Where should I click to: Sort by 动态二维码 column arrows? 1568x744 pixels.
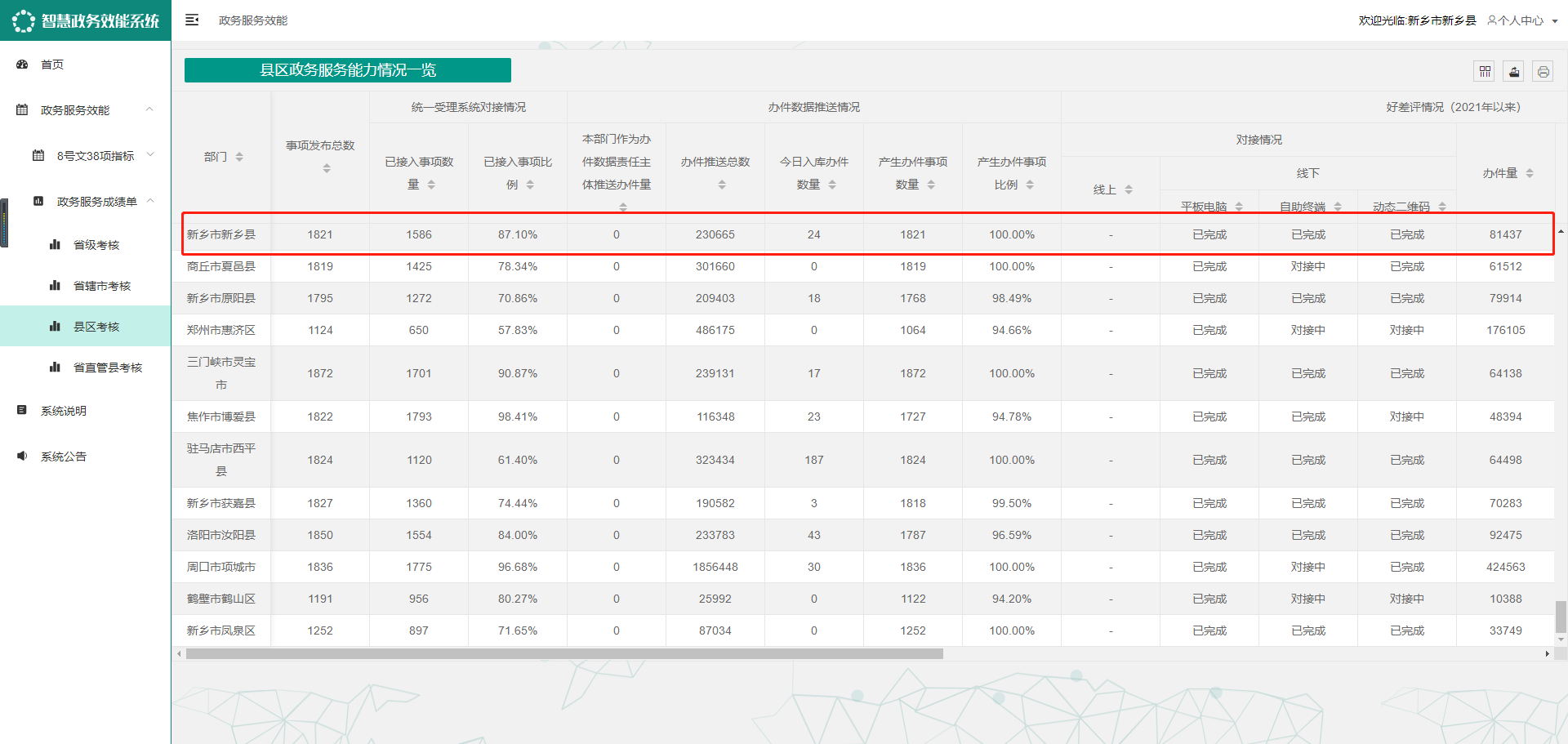1442,207
